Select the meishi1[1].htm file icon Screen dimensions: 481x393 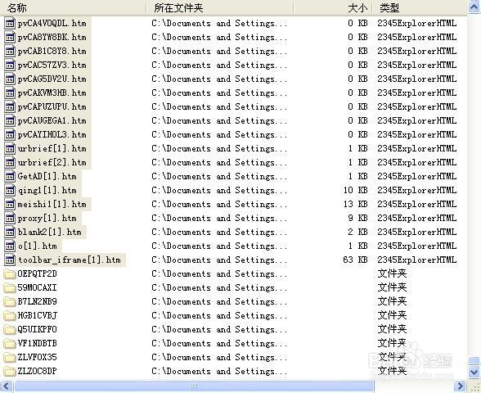[x=10, y=204]
